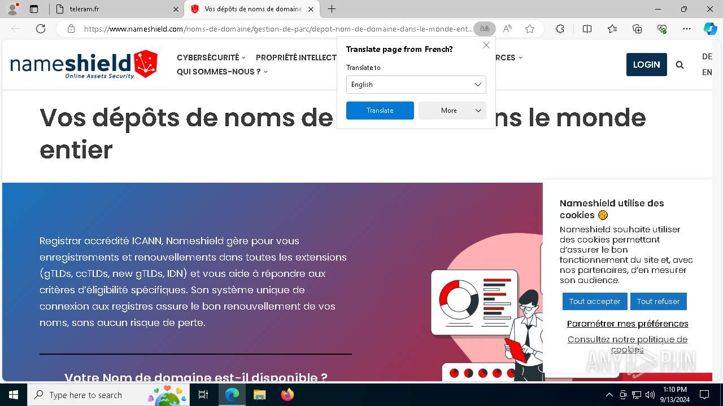Open Edge profile icon
This screenshot has height=406, width=723.
pos(12,9)
